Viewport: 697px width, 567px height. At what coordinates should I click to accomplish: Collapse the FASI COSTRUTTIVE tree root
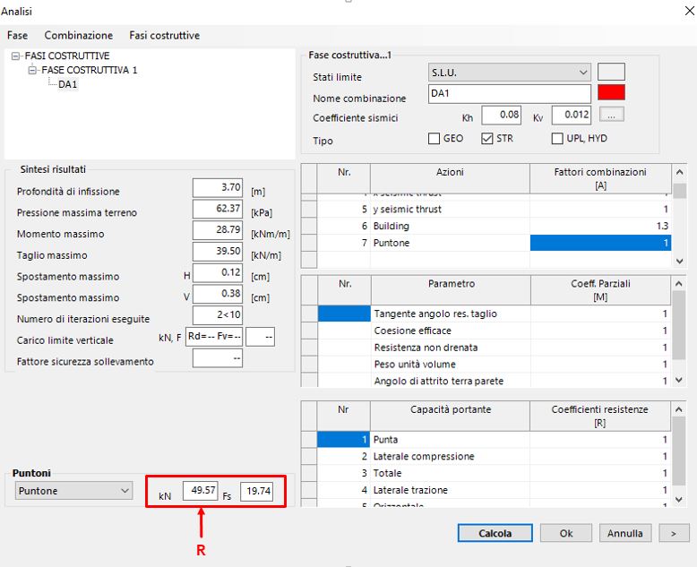16,56
